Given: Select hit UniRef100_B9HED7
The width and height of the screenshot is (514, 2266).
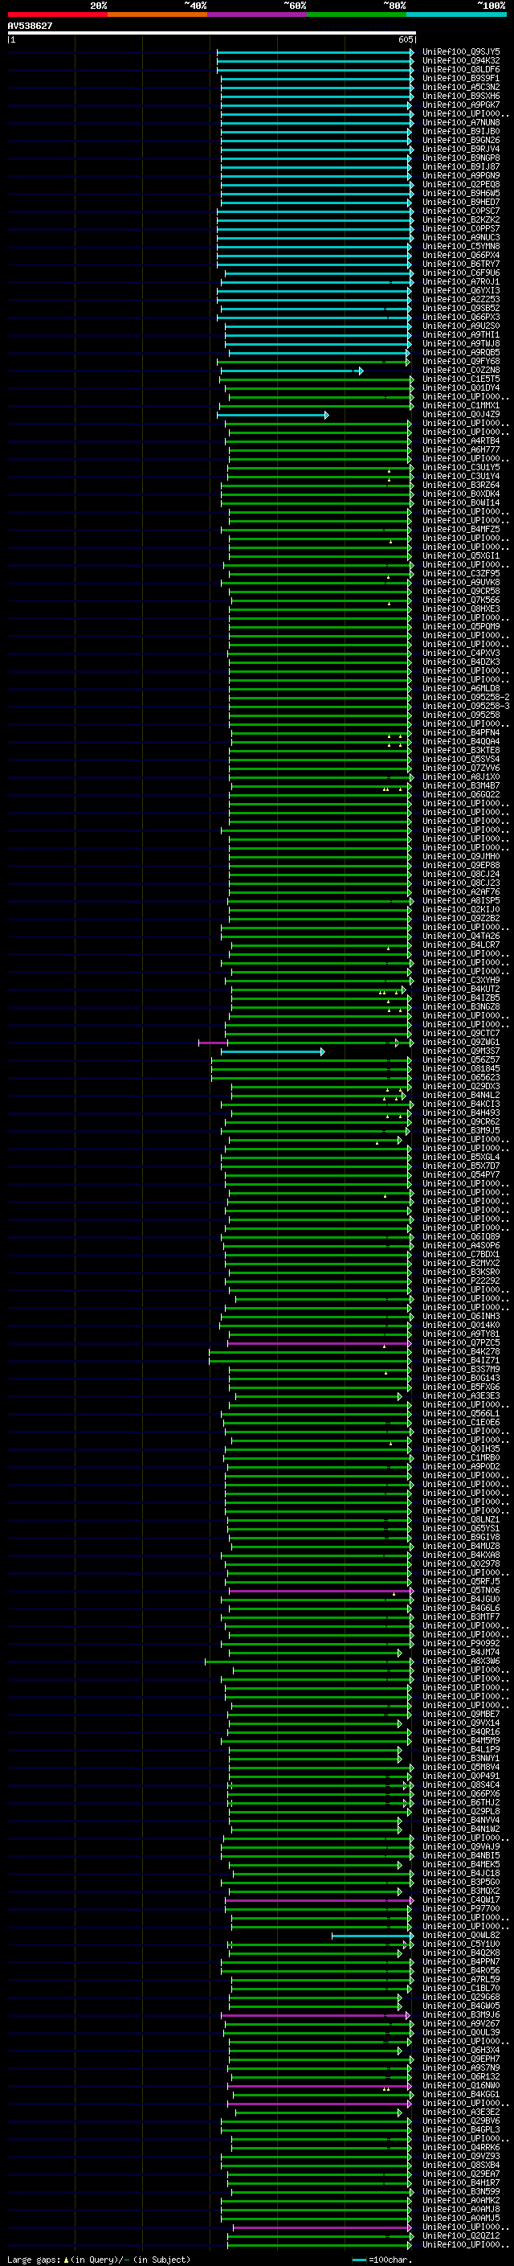Looking at the screenshot, I should coord(461,203).
